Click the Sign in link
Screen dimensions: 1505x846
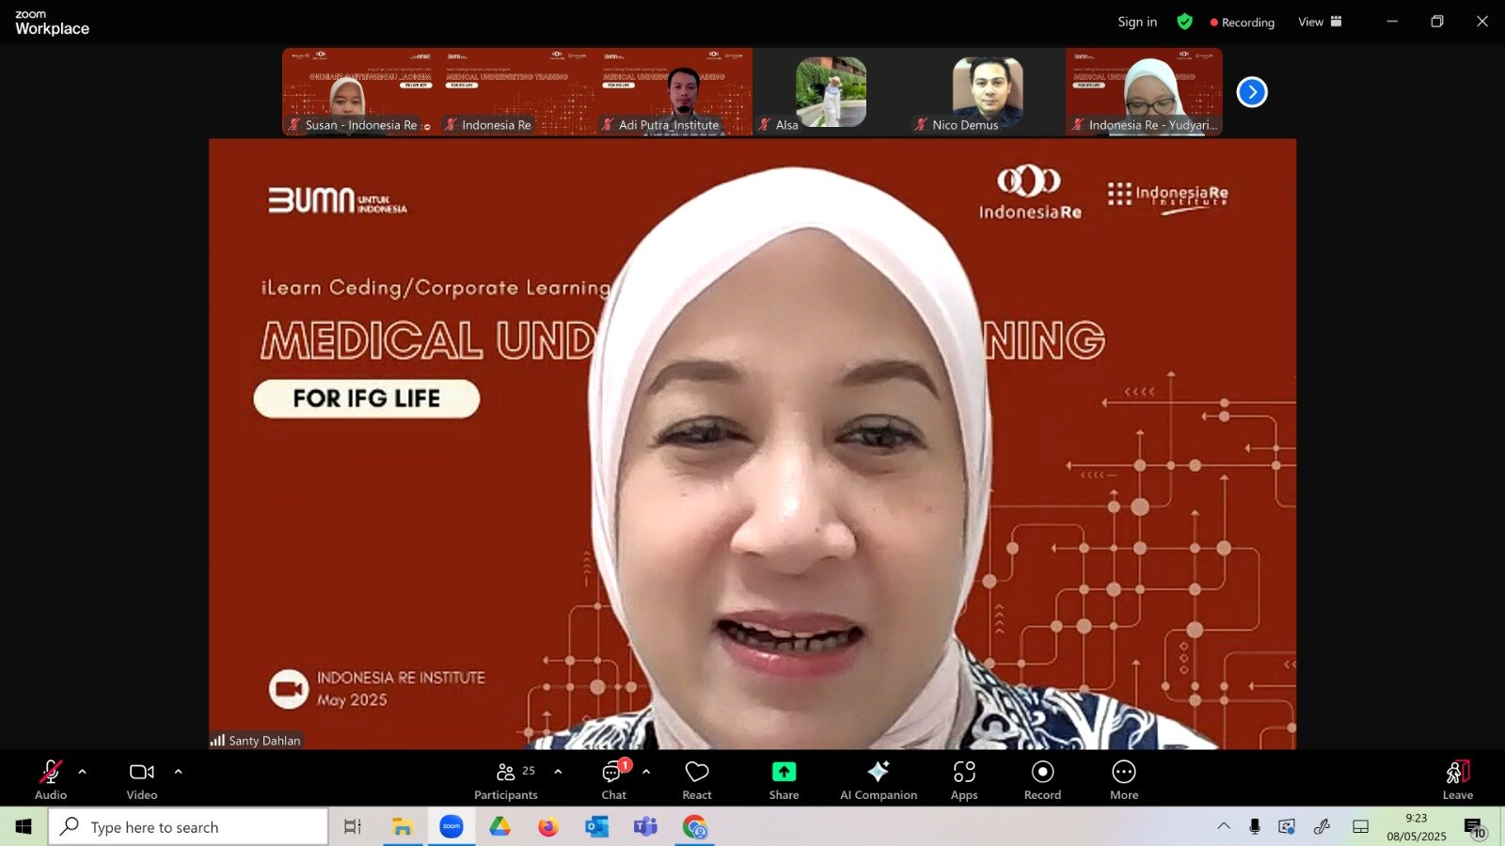[1137, 22]
